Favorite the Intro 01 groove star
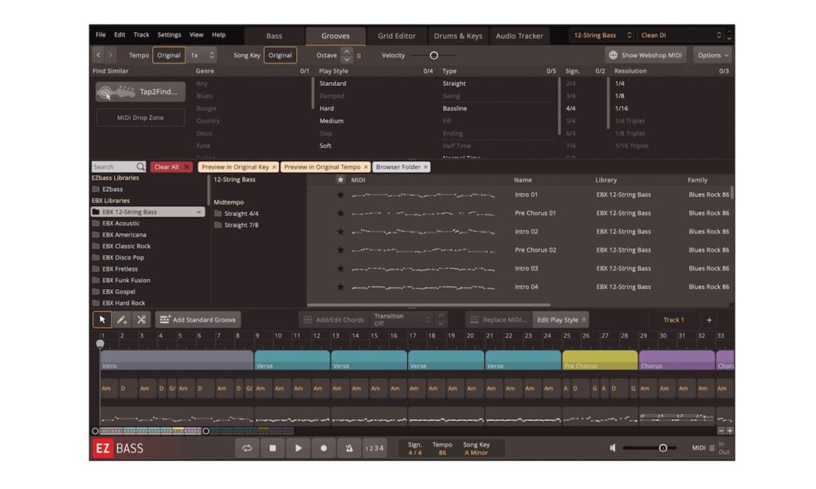This screenshot has width=816, height=489. click(340, 194)
